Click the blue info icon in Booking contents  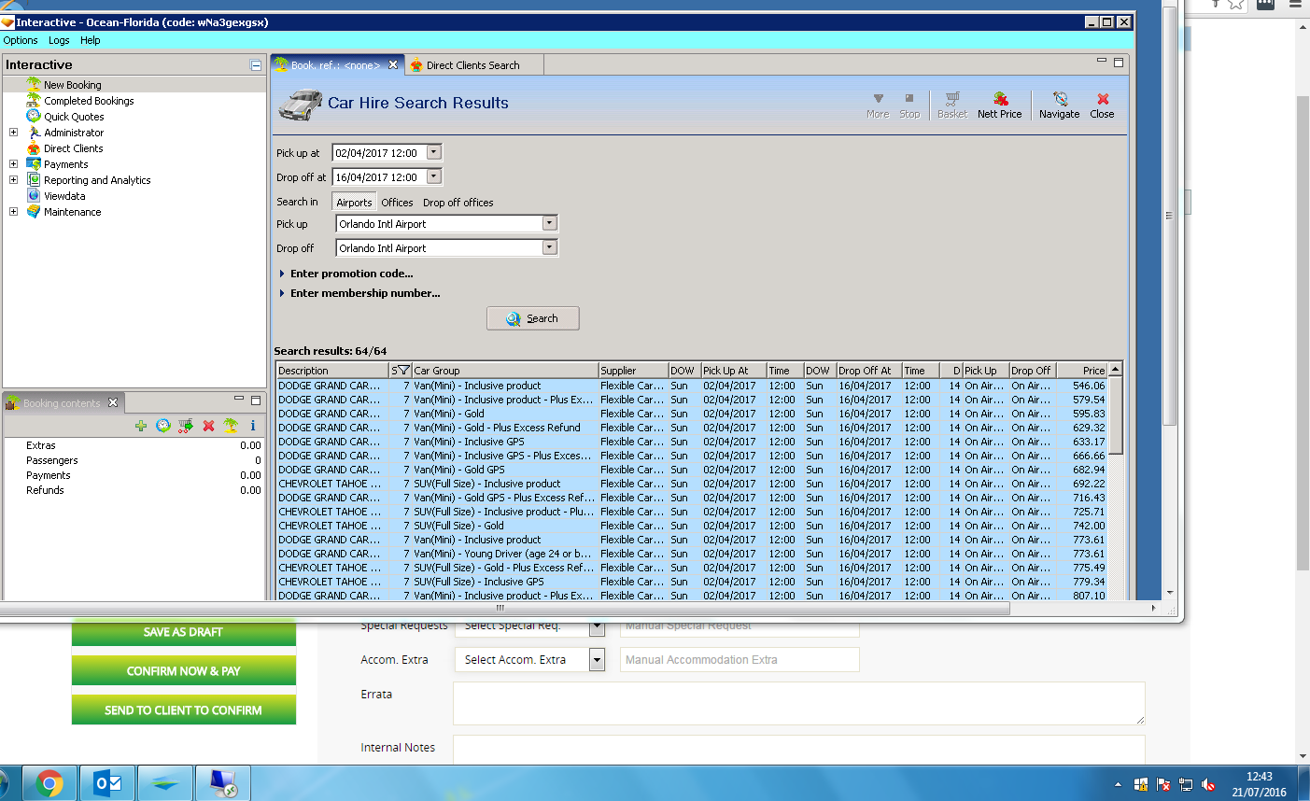click(x=253, y=426)
